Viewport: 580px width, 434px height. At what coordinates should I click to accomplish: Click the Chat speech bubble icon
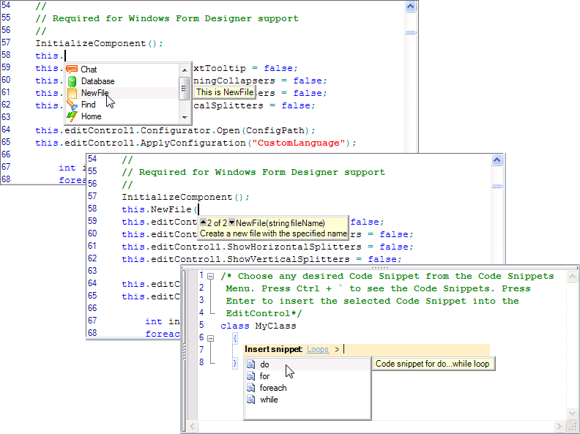pos(72,69)
